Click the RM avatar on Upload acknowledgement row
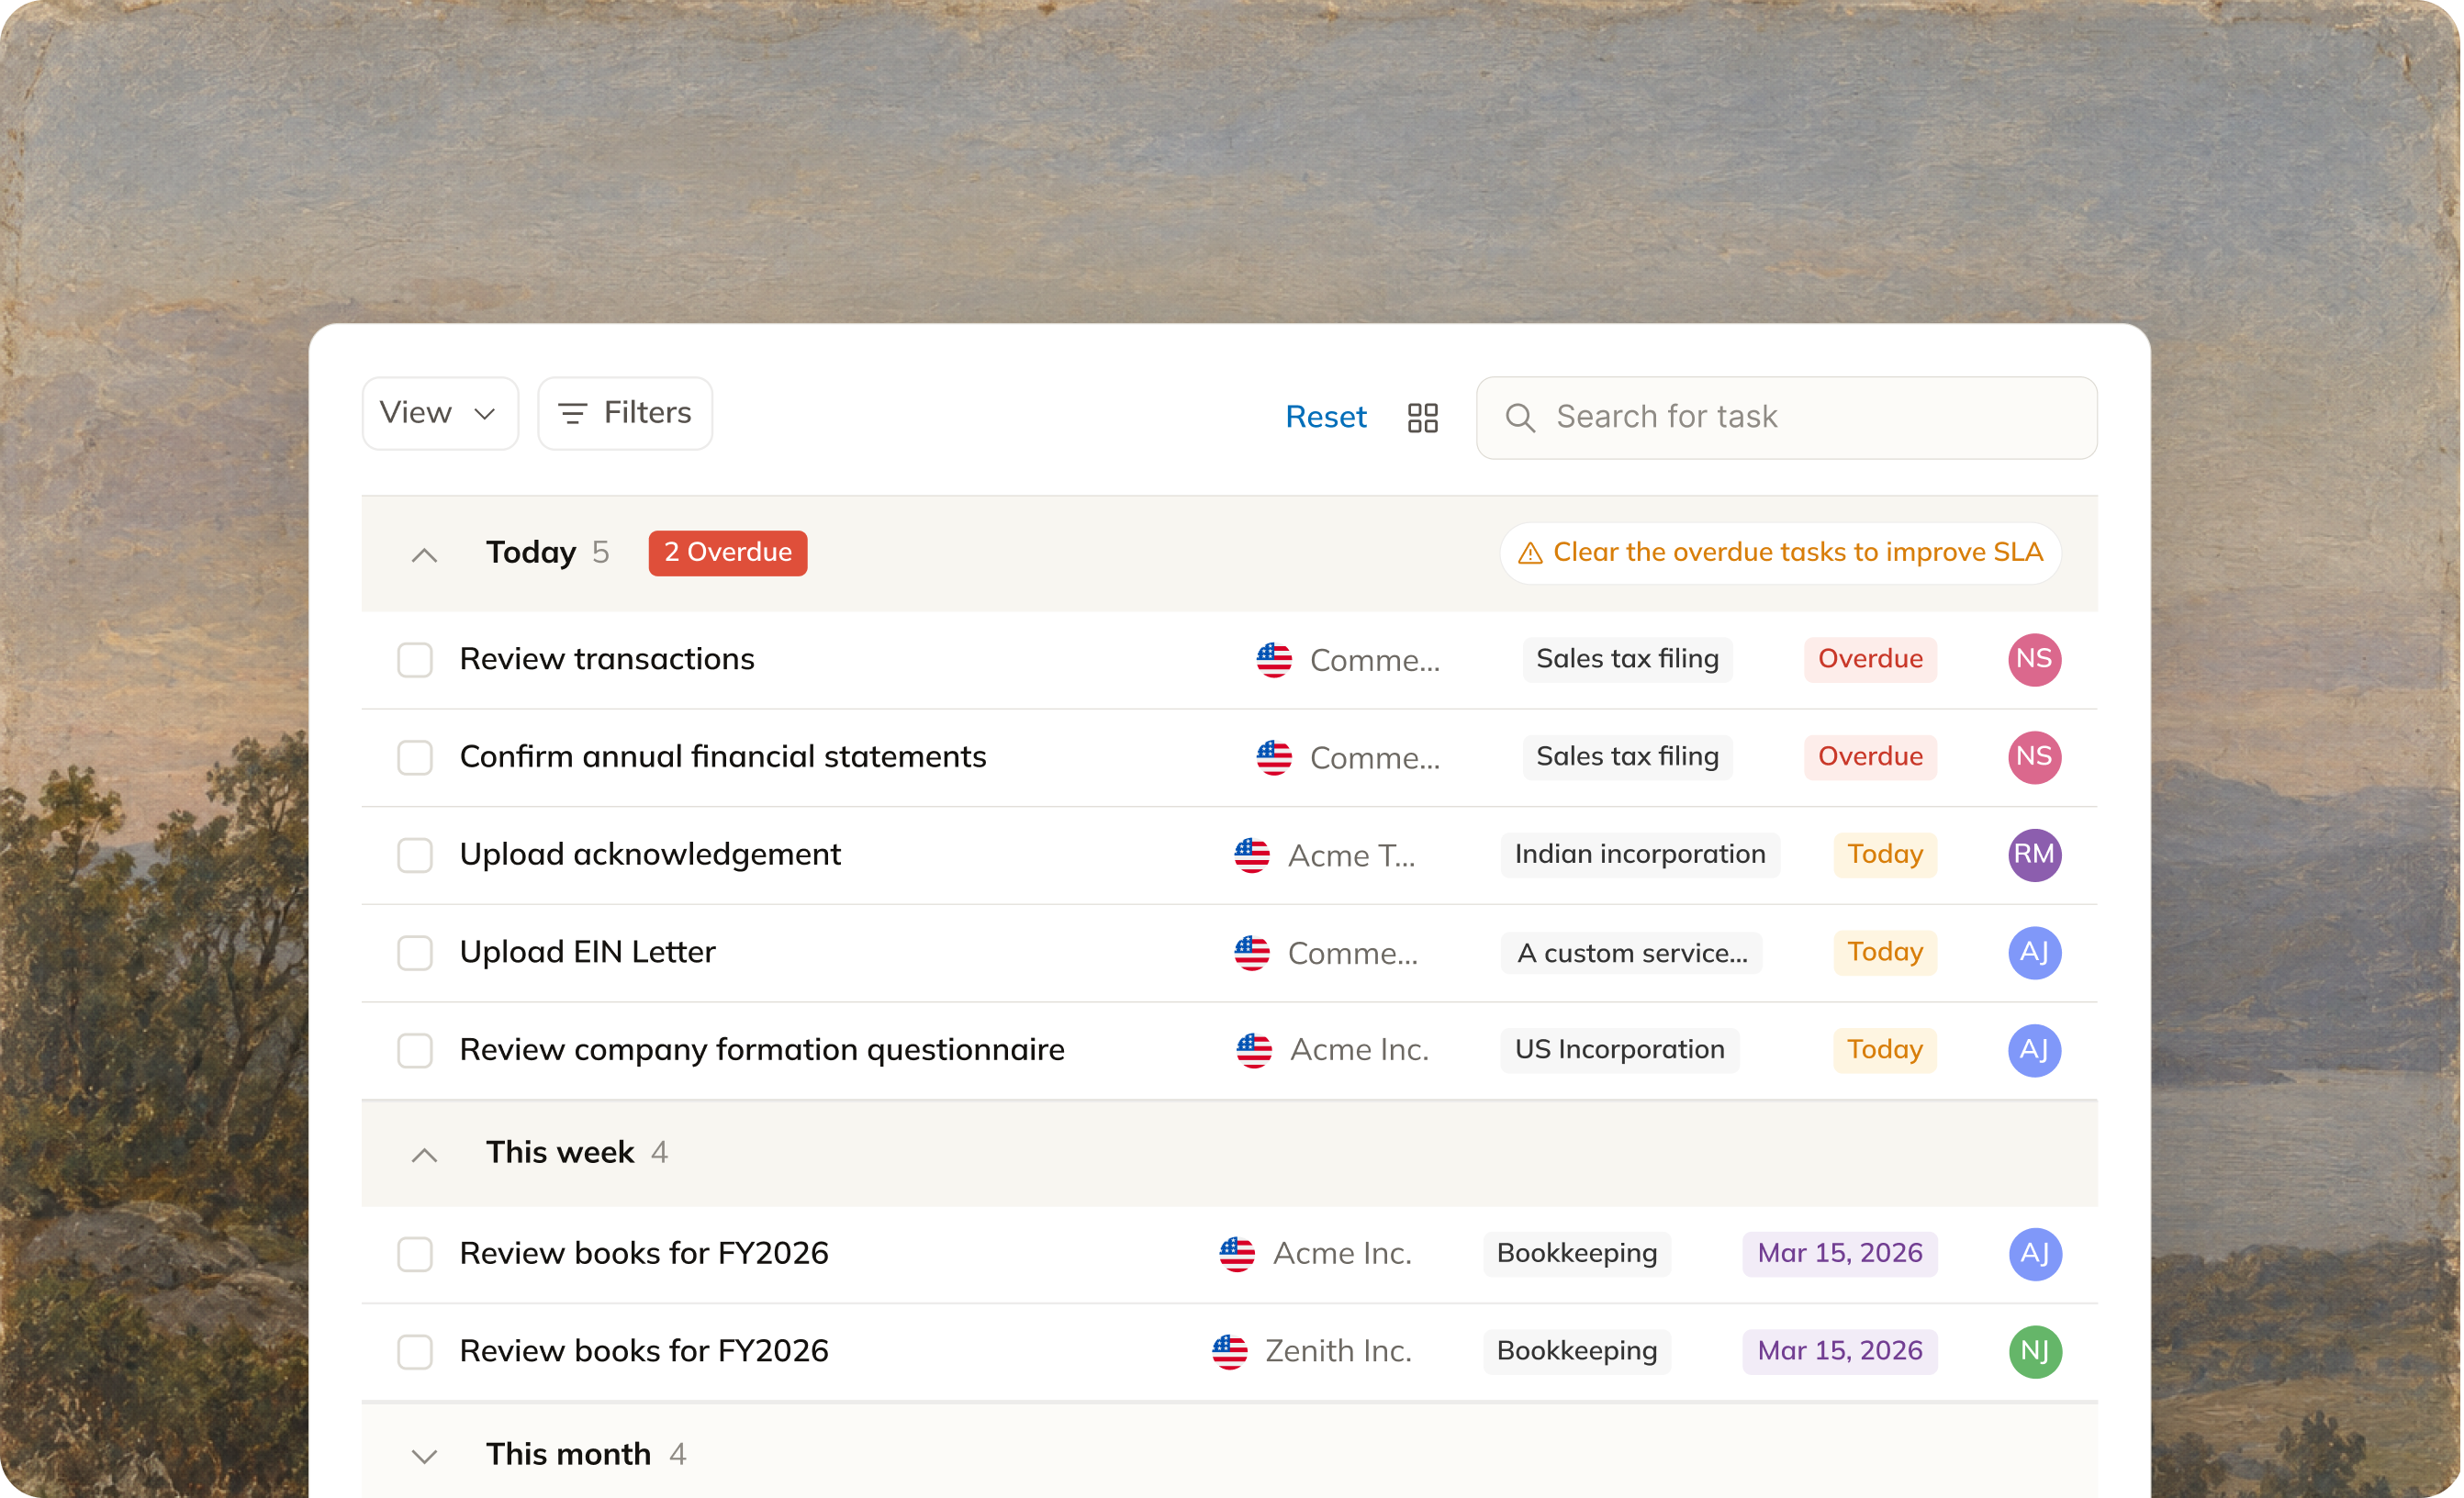This screenshot has height=1498, width=2464. pyautogui.click(x=2034, y=855)
